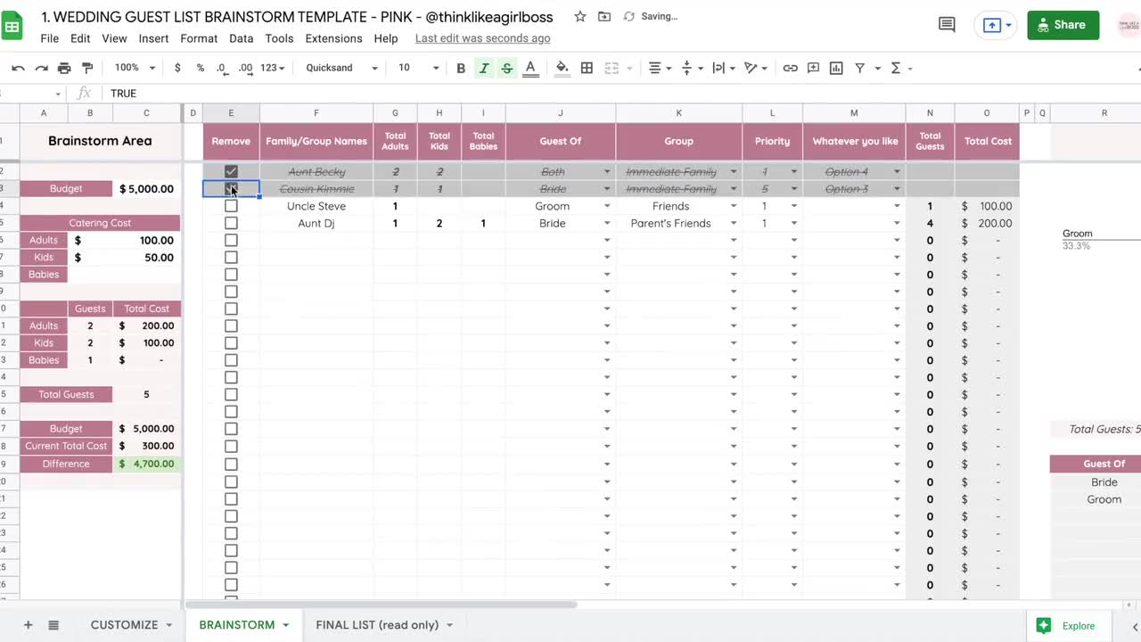Image resolution: width=1141 pixels, height=642 pixels.
Task: Select the Uncle Steve name cell
Action: pos(316,206)
